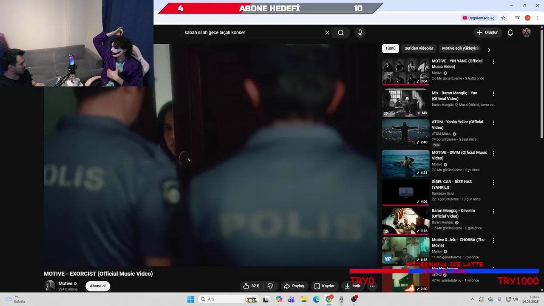
Task: Clear the YouTube search box text
Action: point(327,32)
